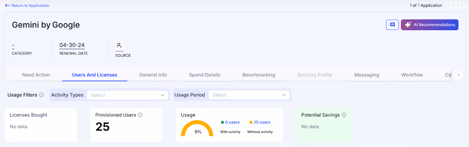The image size is (469, 147).
Task: Switch to the Need Action tab
Action: tap(36, 75)
